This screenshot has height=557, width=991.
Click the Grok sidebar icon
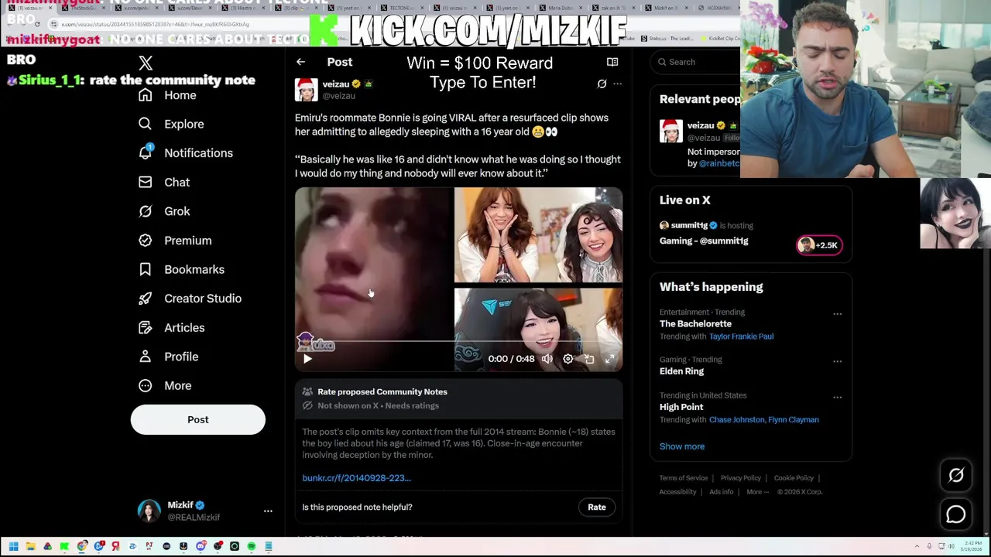(x=145, y=211)
